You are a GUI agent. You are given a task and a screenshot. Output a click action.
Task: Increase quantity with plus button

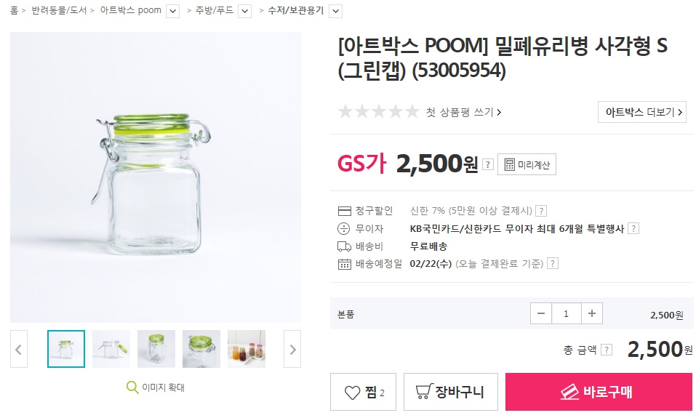(x=591, y=314)
